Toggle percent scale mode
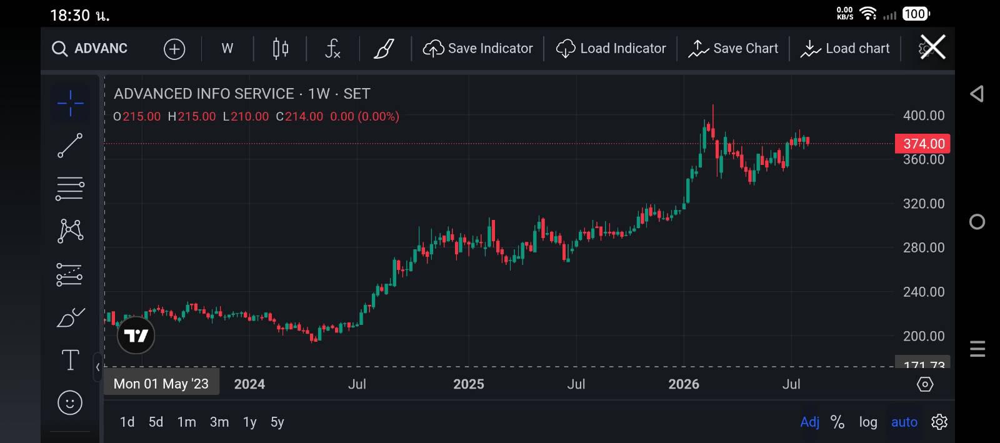The height and width of the screenshot is (443, 1000). [x=837, y=422]
